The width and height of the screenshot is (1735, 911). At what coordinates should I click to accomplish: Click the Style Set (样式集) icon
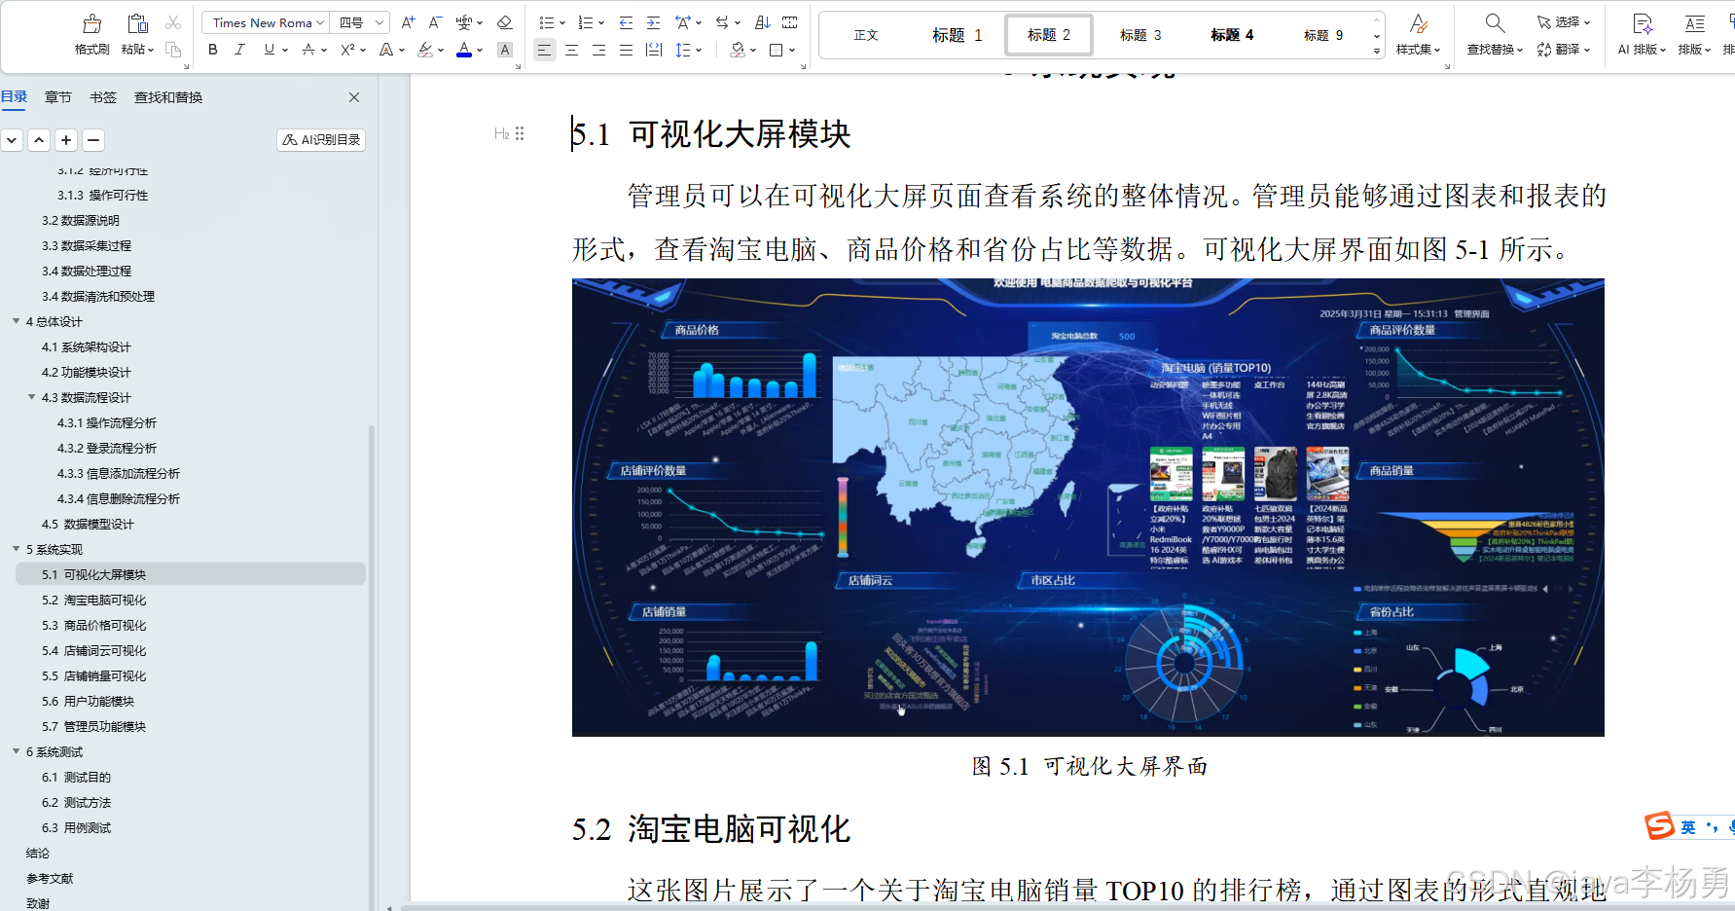(x=1419, y=23)
